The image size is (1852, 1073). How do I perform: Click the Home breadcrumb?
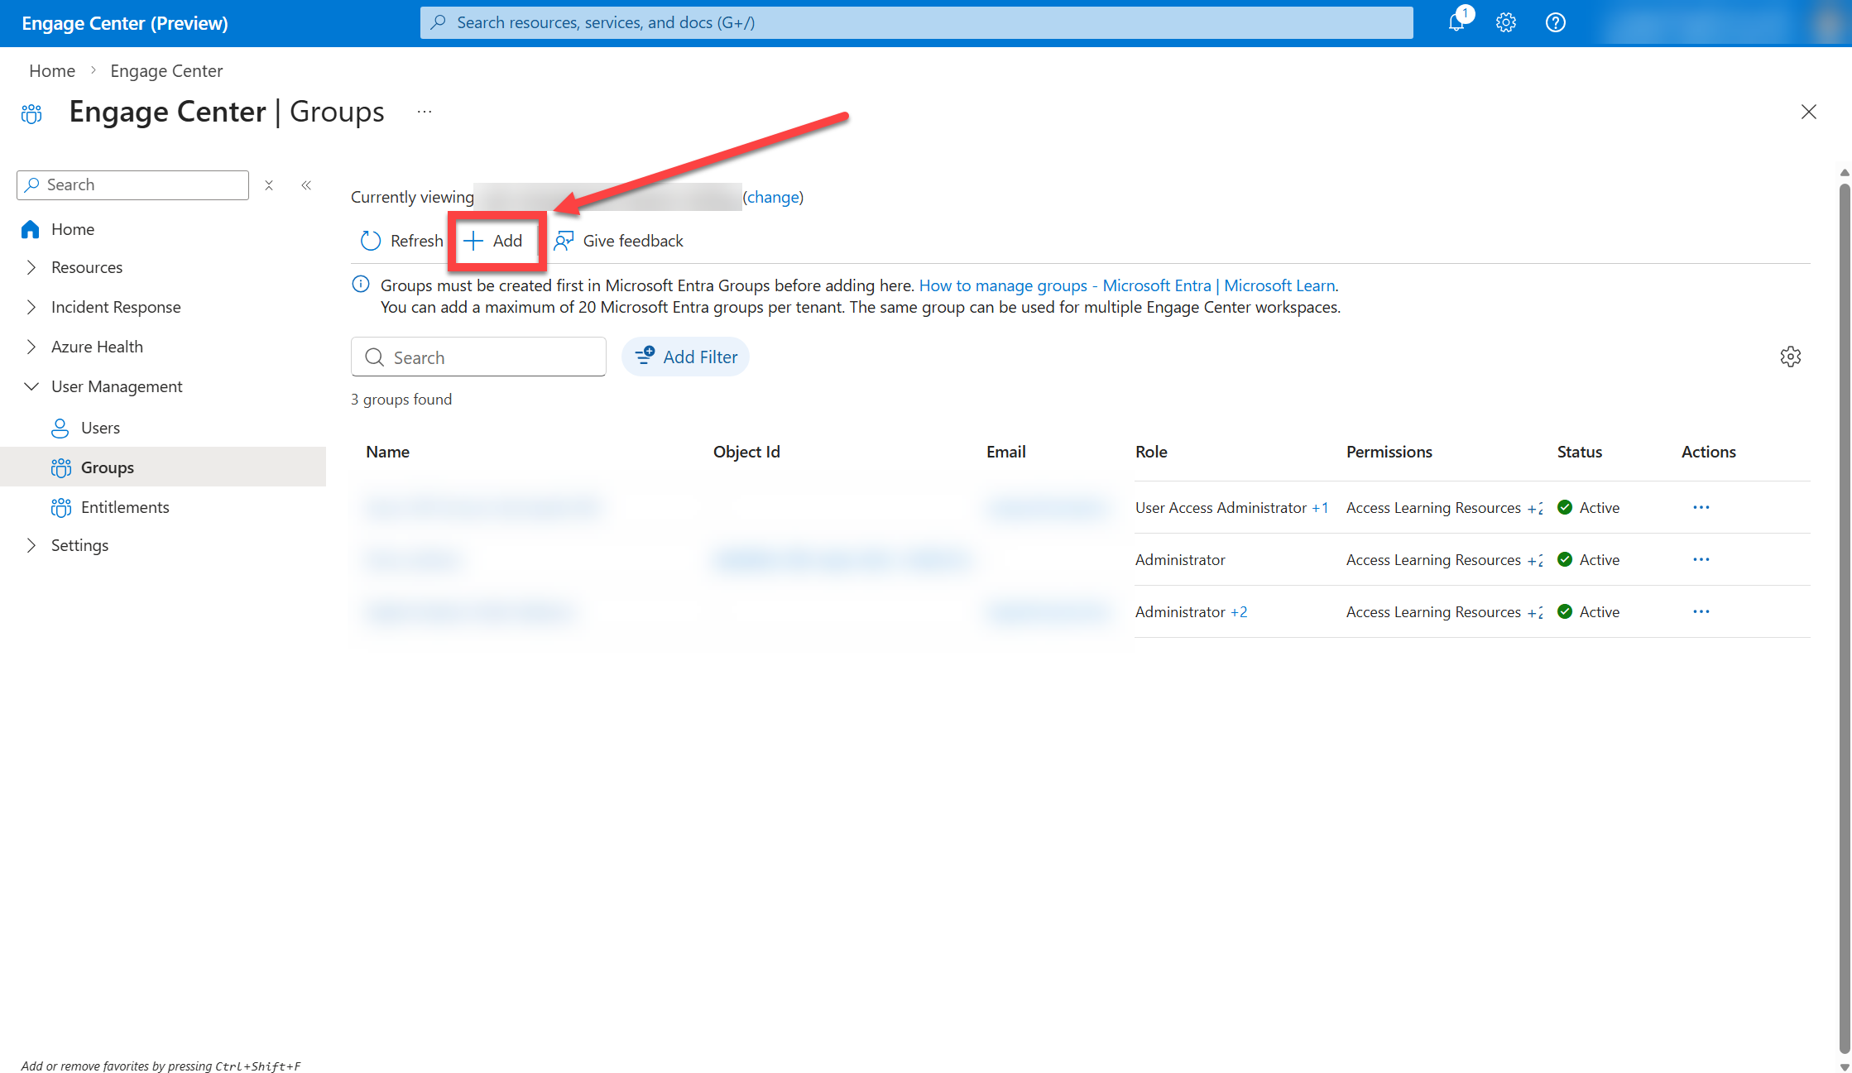52,71
